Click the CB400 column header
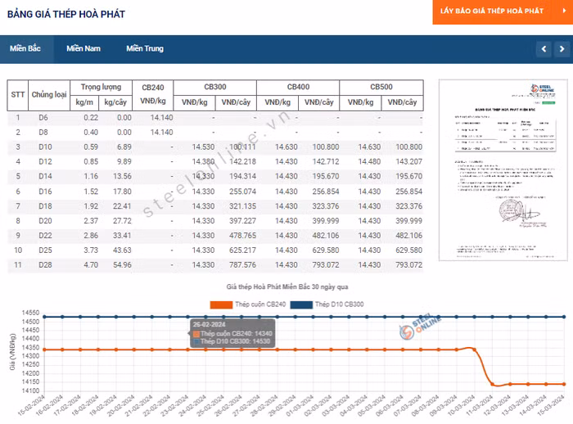Screen dimensions: 573x424 coord(298,87)
